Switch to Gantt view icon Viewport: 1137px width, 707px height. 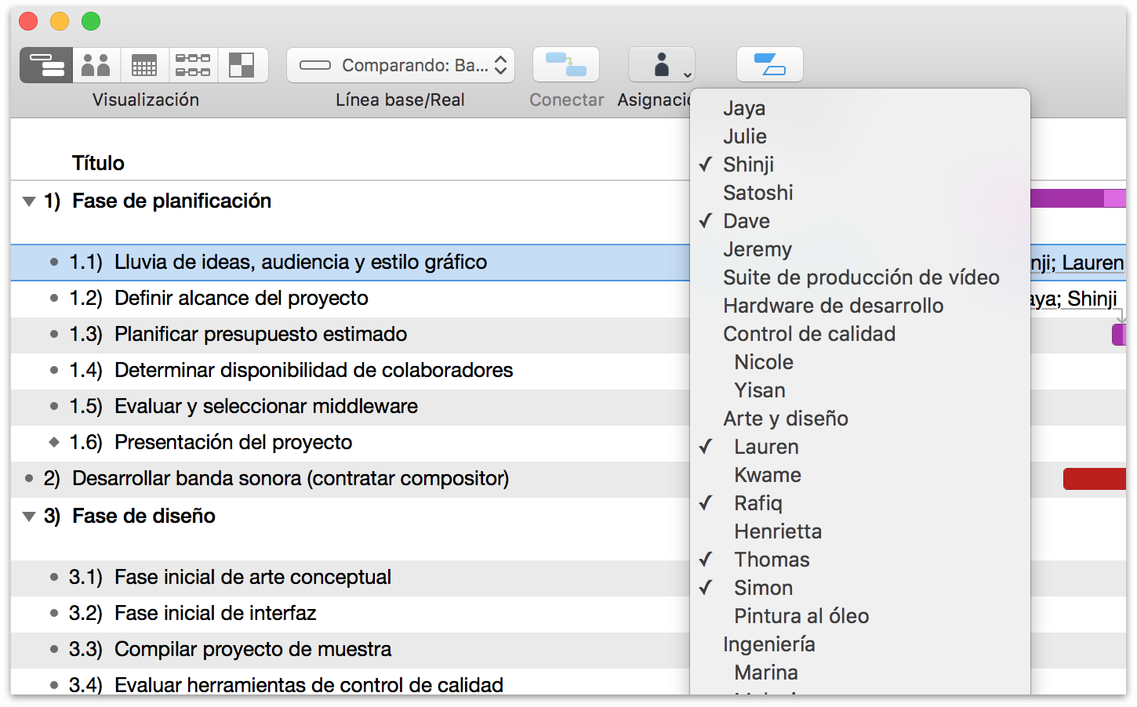(x=46, y=65)
